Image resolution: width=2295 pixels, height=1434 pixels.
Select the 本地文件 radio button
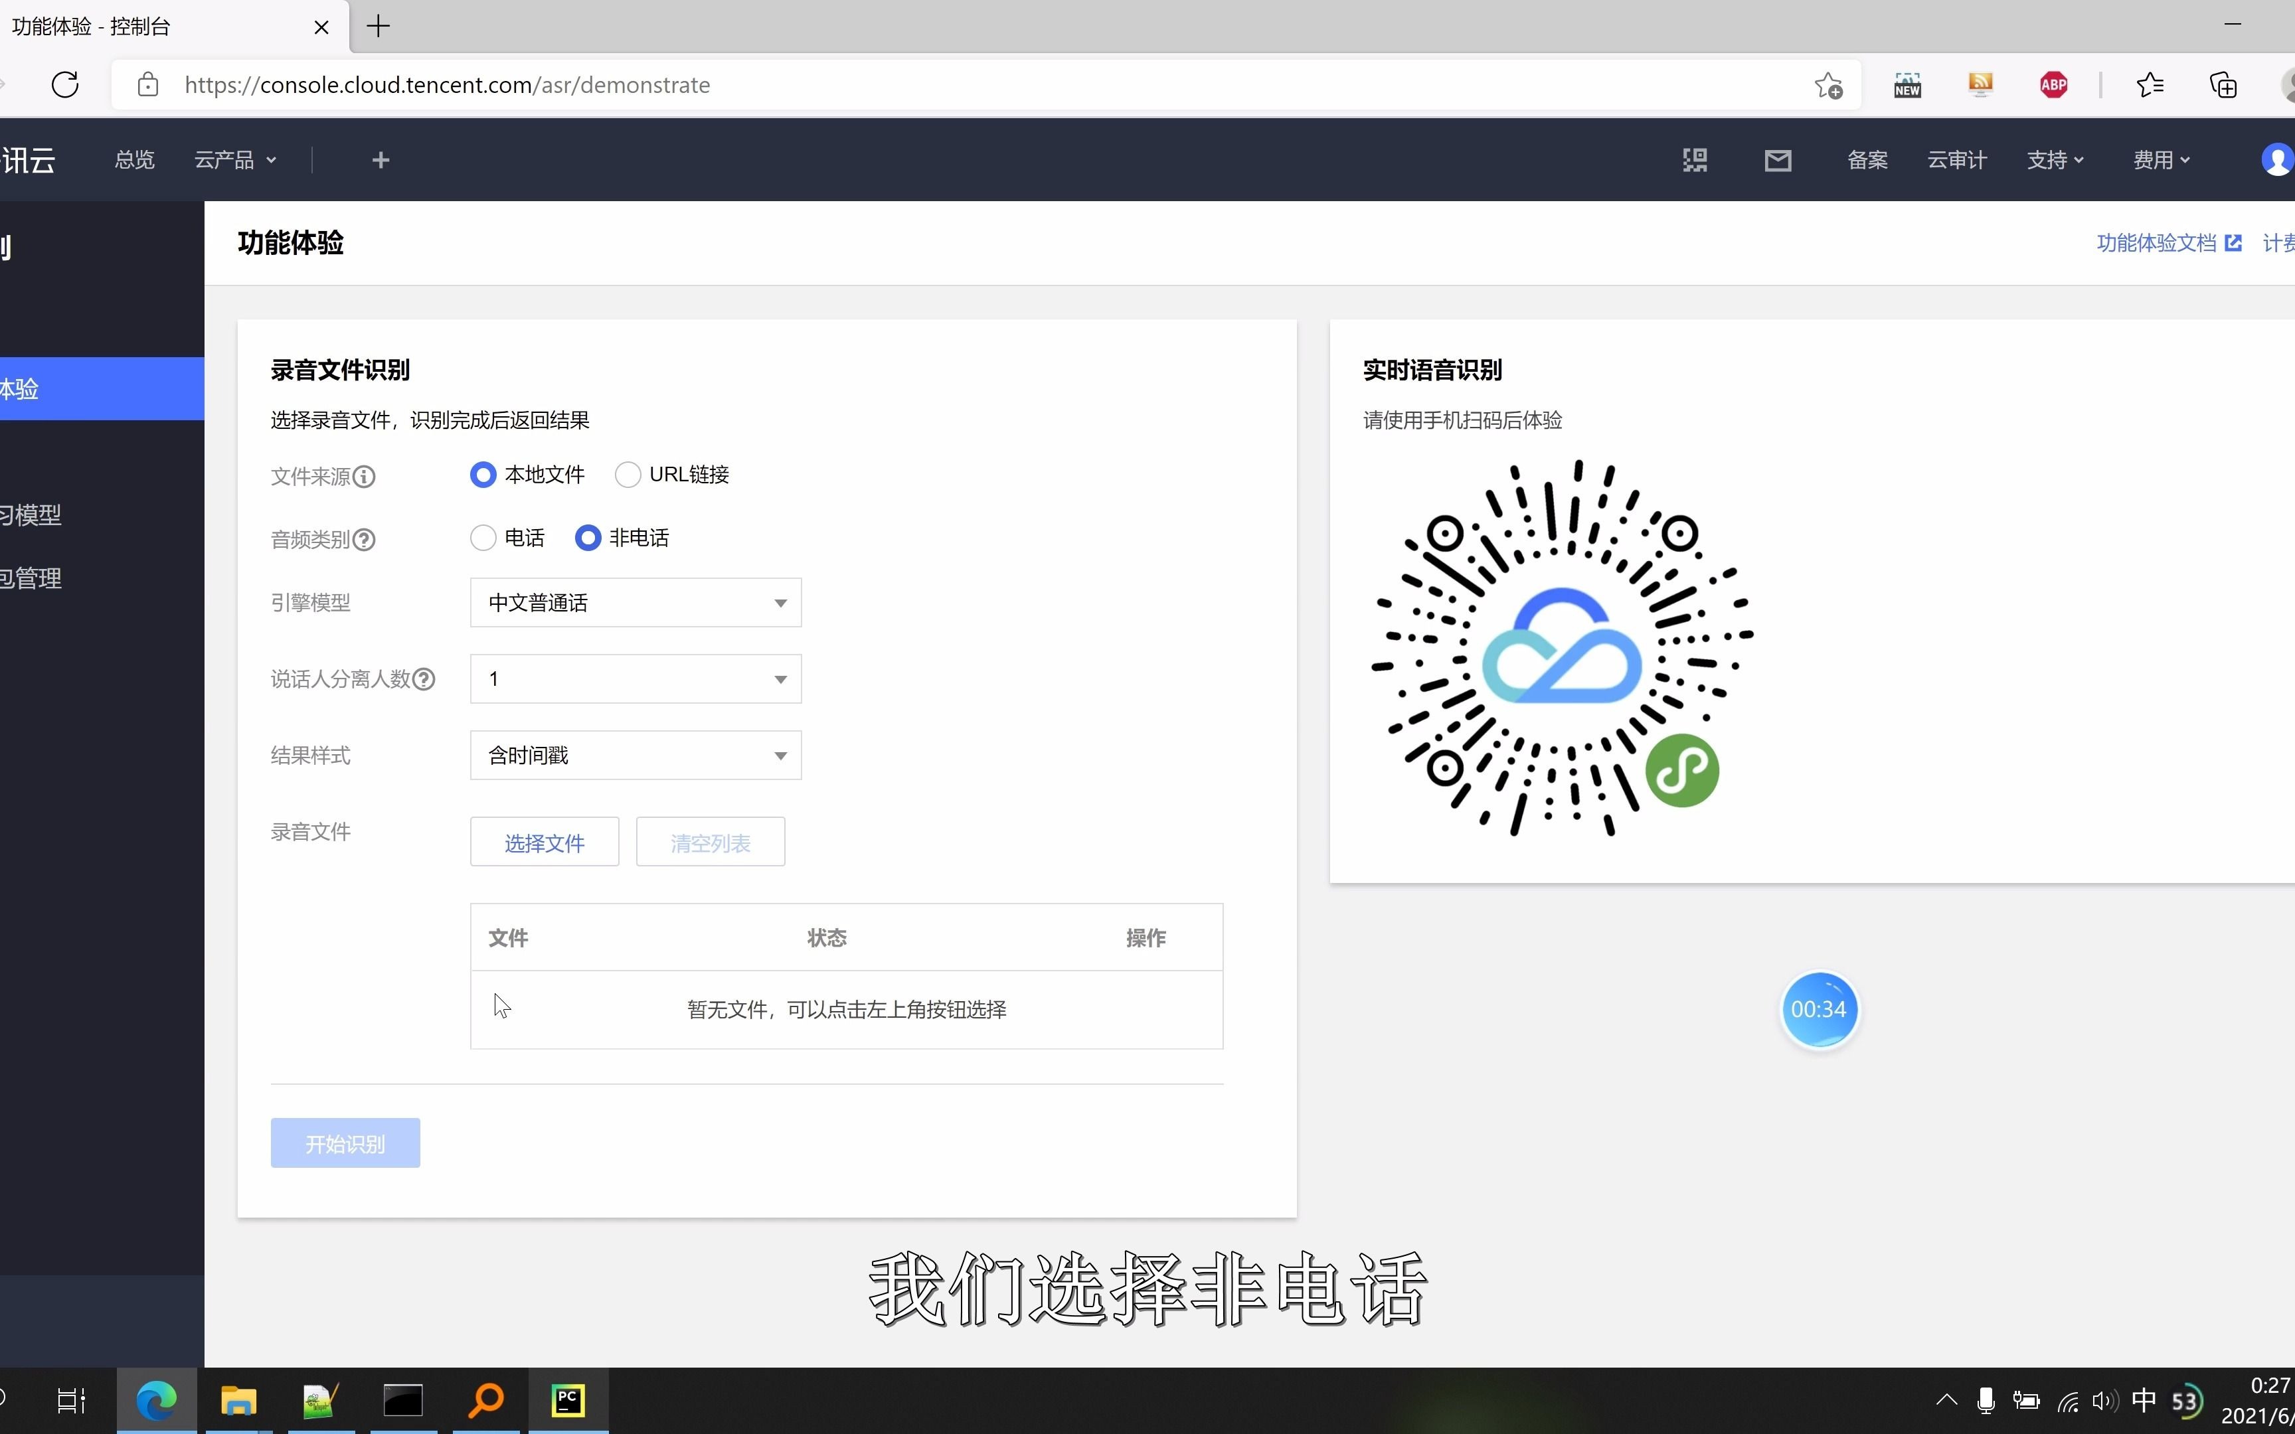click(x=483, y=474)
